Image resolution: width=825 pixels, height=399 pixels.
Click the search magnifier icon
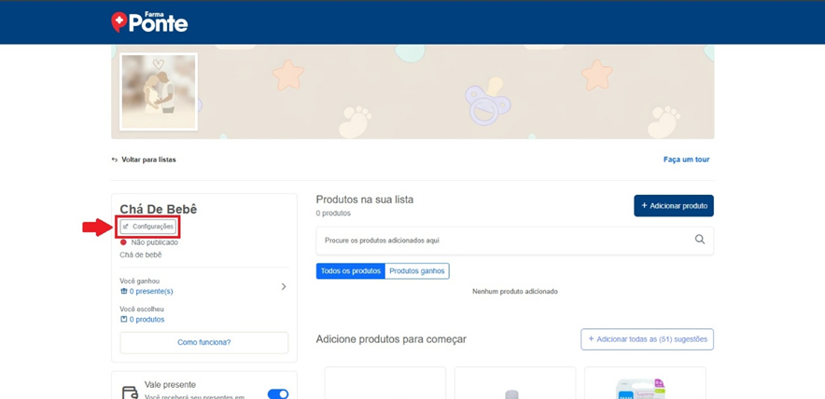tap(700, 240)
